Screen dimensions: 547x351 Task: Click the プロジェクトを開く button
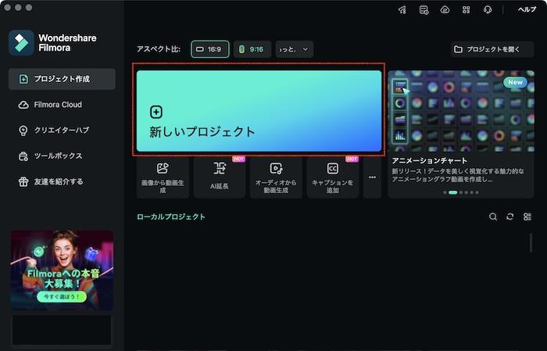coord(492,49)
